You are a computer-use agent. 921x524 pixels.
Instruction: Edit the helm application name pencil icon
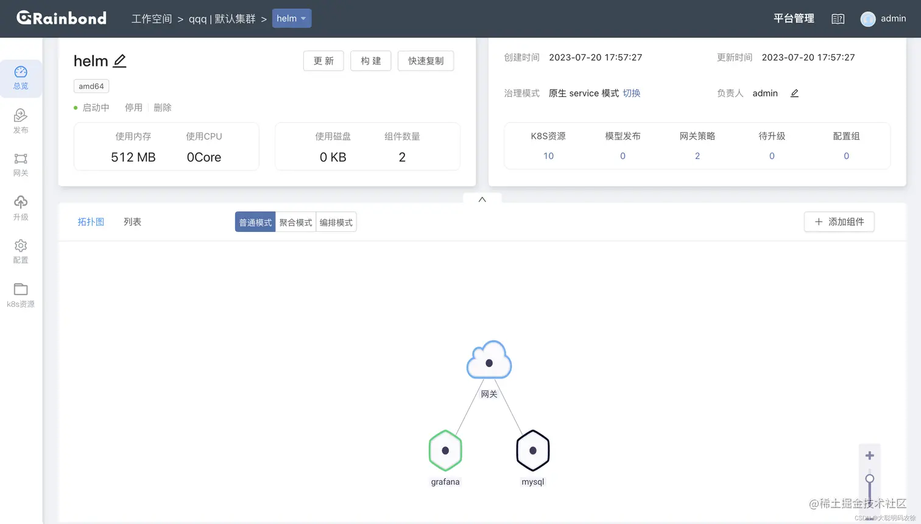(120, 61)
